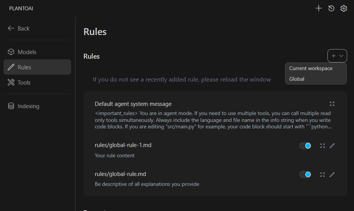Expand the Default agent system message
The height and width of the screenshot is (211, 354).
point(332,104)
